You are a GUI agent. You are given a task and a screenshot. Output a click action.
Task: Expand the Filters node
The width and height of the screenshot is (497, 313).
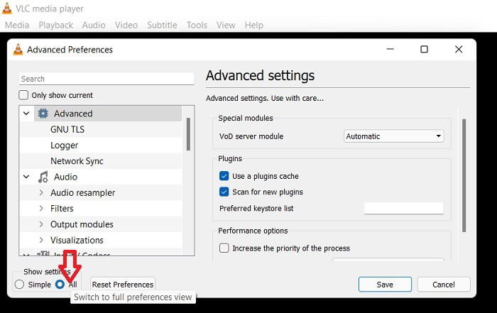pos(41,208)
